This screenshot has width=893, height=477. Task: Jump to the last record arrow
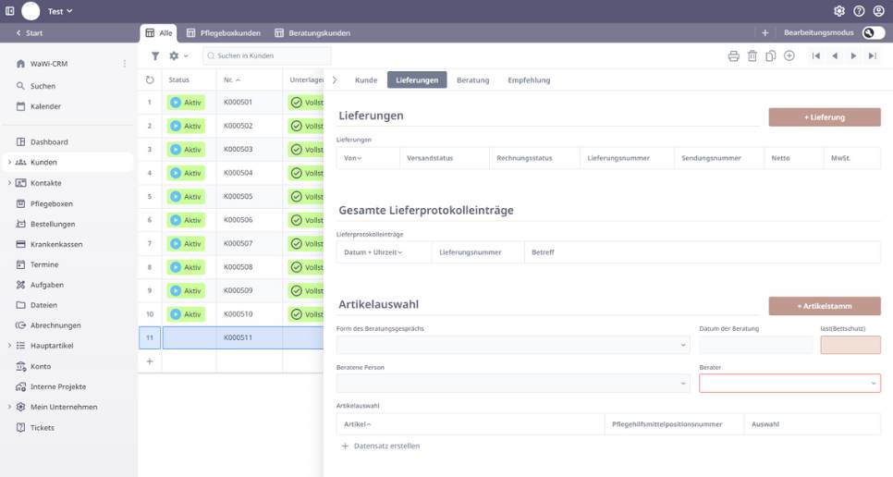pos(872,56)
